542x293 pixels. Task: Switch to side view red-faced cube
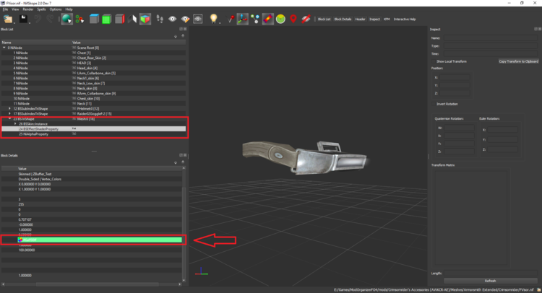click(119, 19)
